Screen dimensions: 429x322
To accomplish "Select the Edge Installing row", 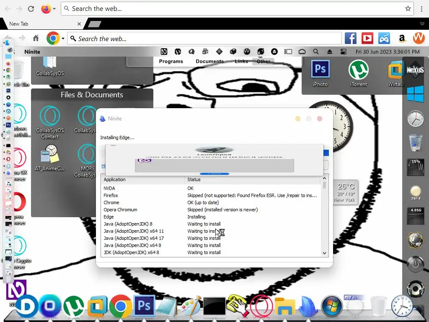I will (211, 217).
